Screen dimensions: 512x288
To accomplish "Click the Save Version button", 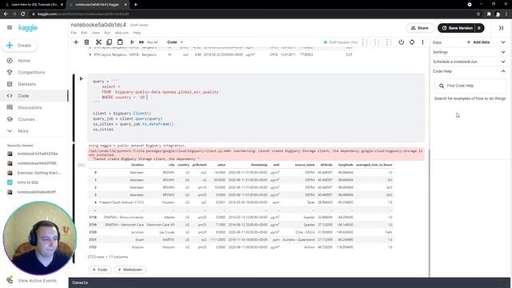I will [457, 28].
